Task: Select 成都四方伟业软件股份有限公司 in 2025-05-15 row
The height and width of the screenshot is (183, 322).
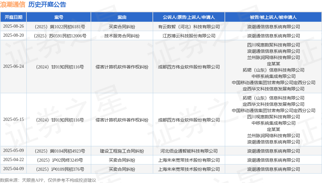Action: tap(189, 120)
